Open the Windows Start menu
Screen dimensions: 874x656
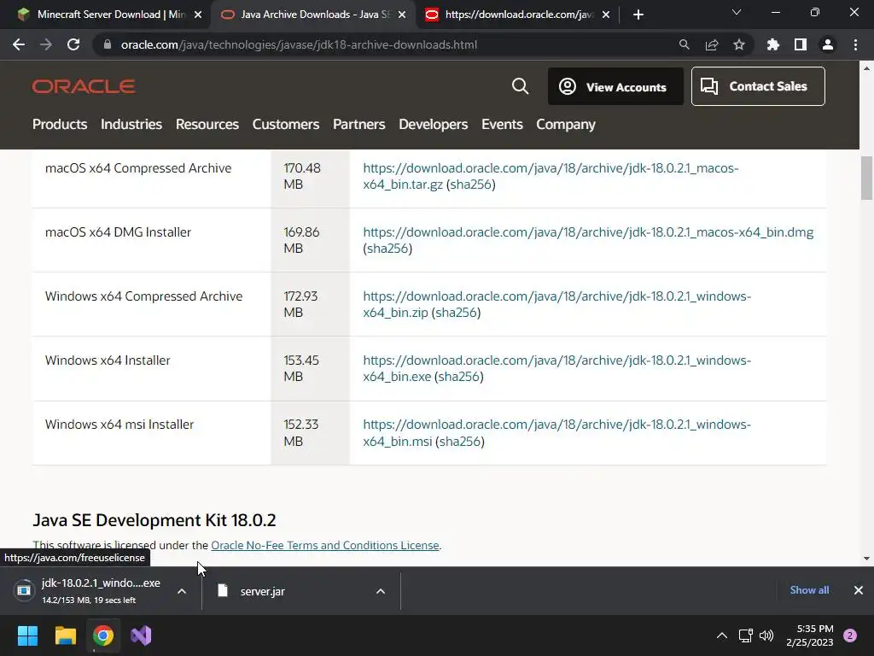click(x=27, y=635)
